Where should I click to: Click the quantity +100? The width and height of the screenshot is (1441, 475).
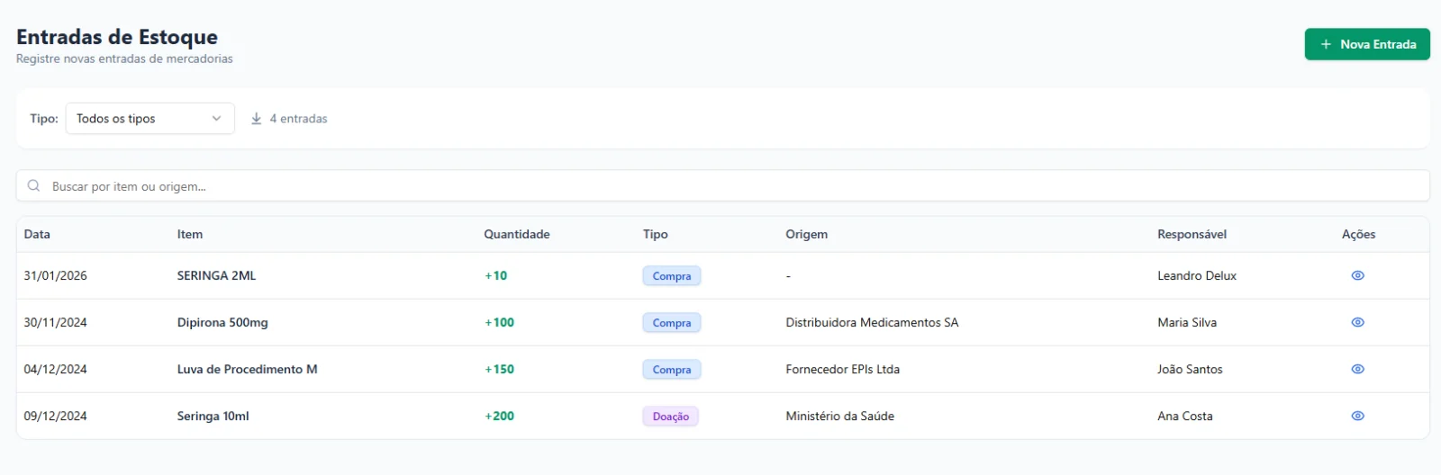[x=500, y=323]
